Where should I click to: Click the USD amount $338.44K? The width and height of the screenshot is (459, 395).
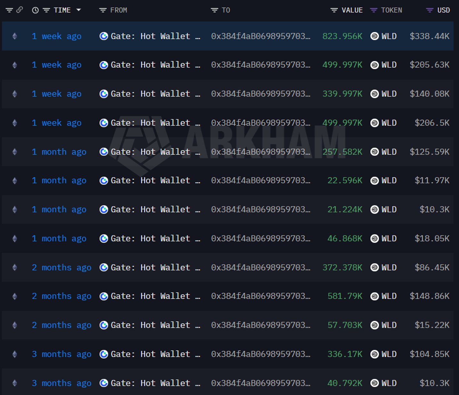(x=430, y=36)
